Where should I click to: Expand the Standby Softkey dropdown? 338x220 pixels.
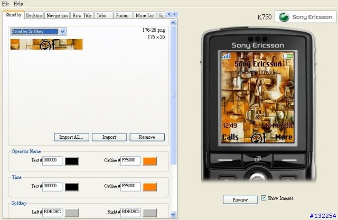tap(62, 32)
